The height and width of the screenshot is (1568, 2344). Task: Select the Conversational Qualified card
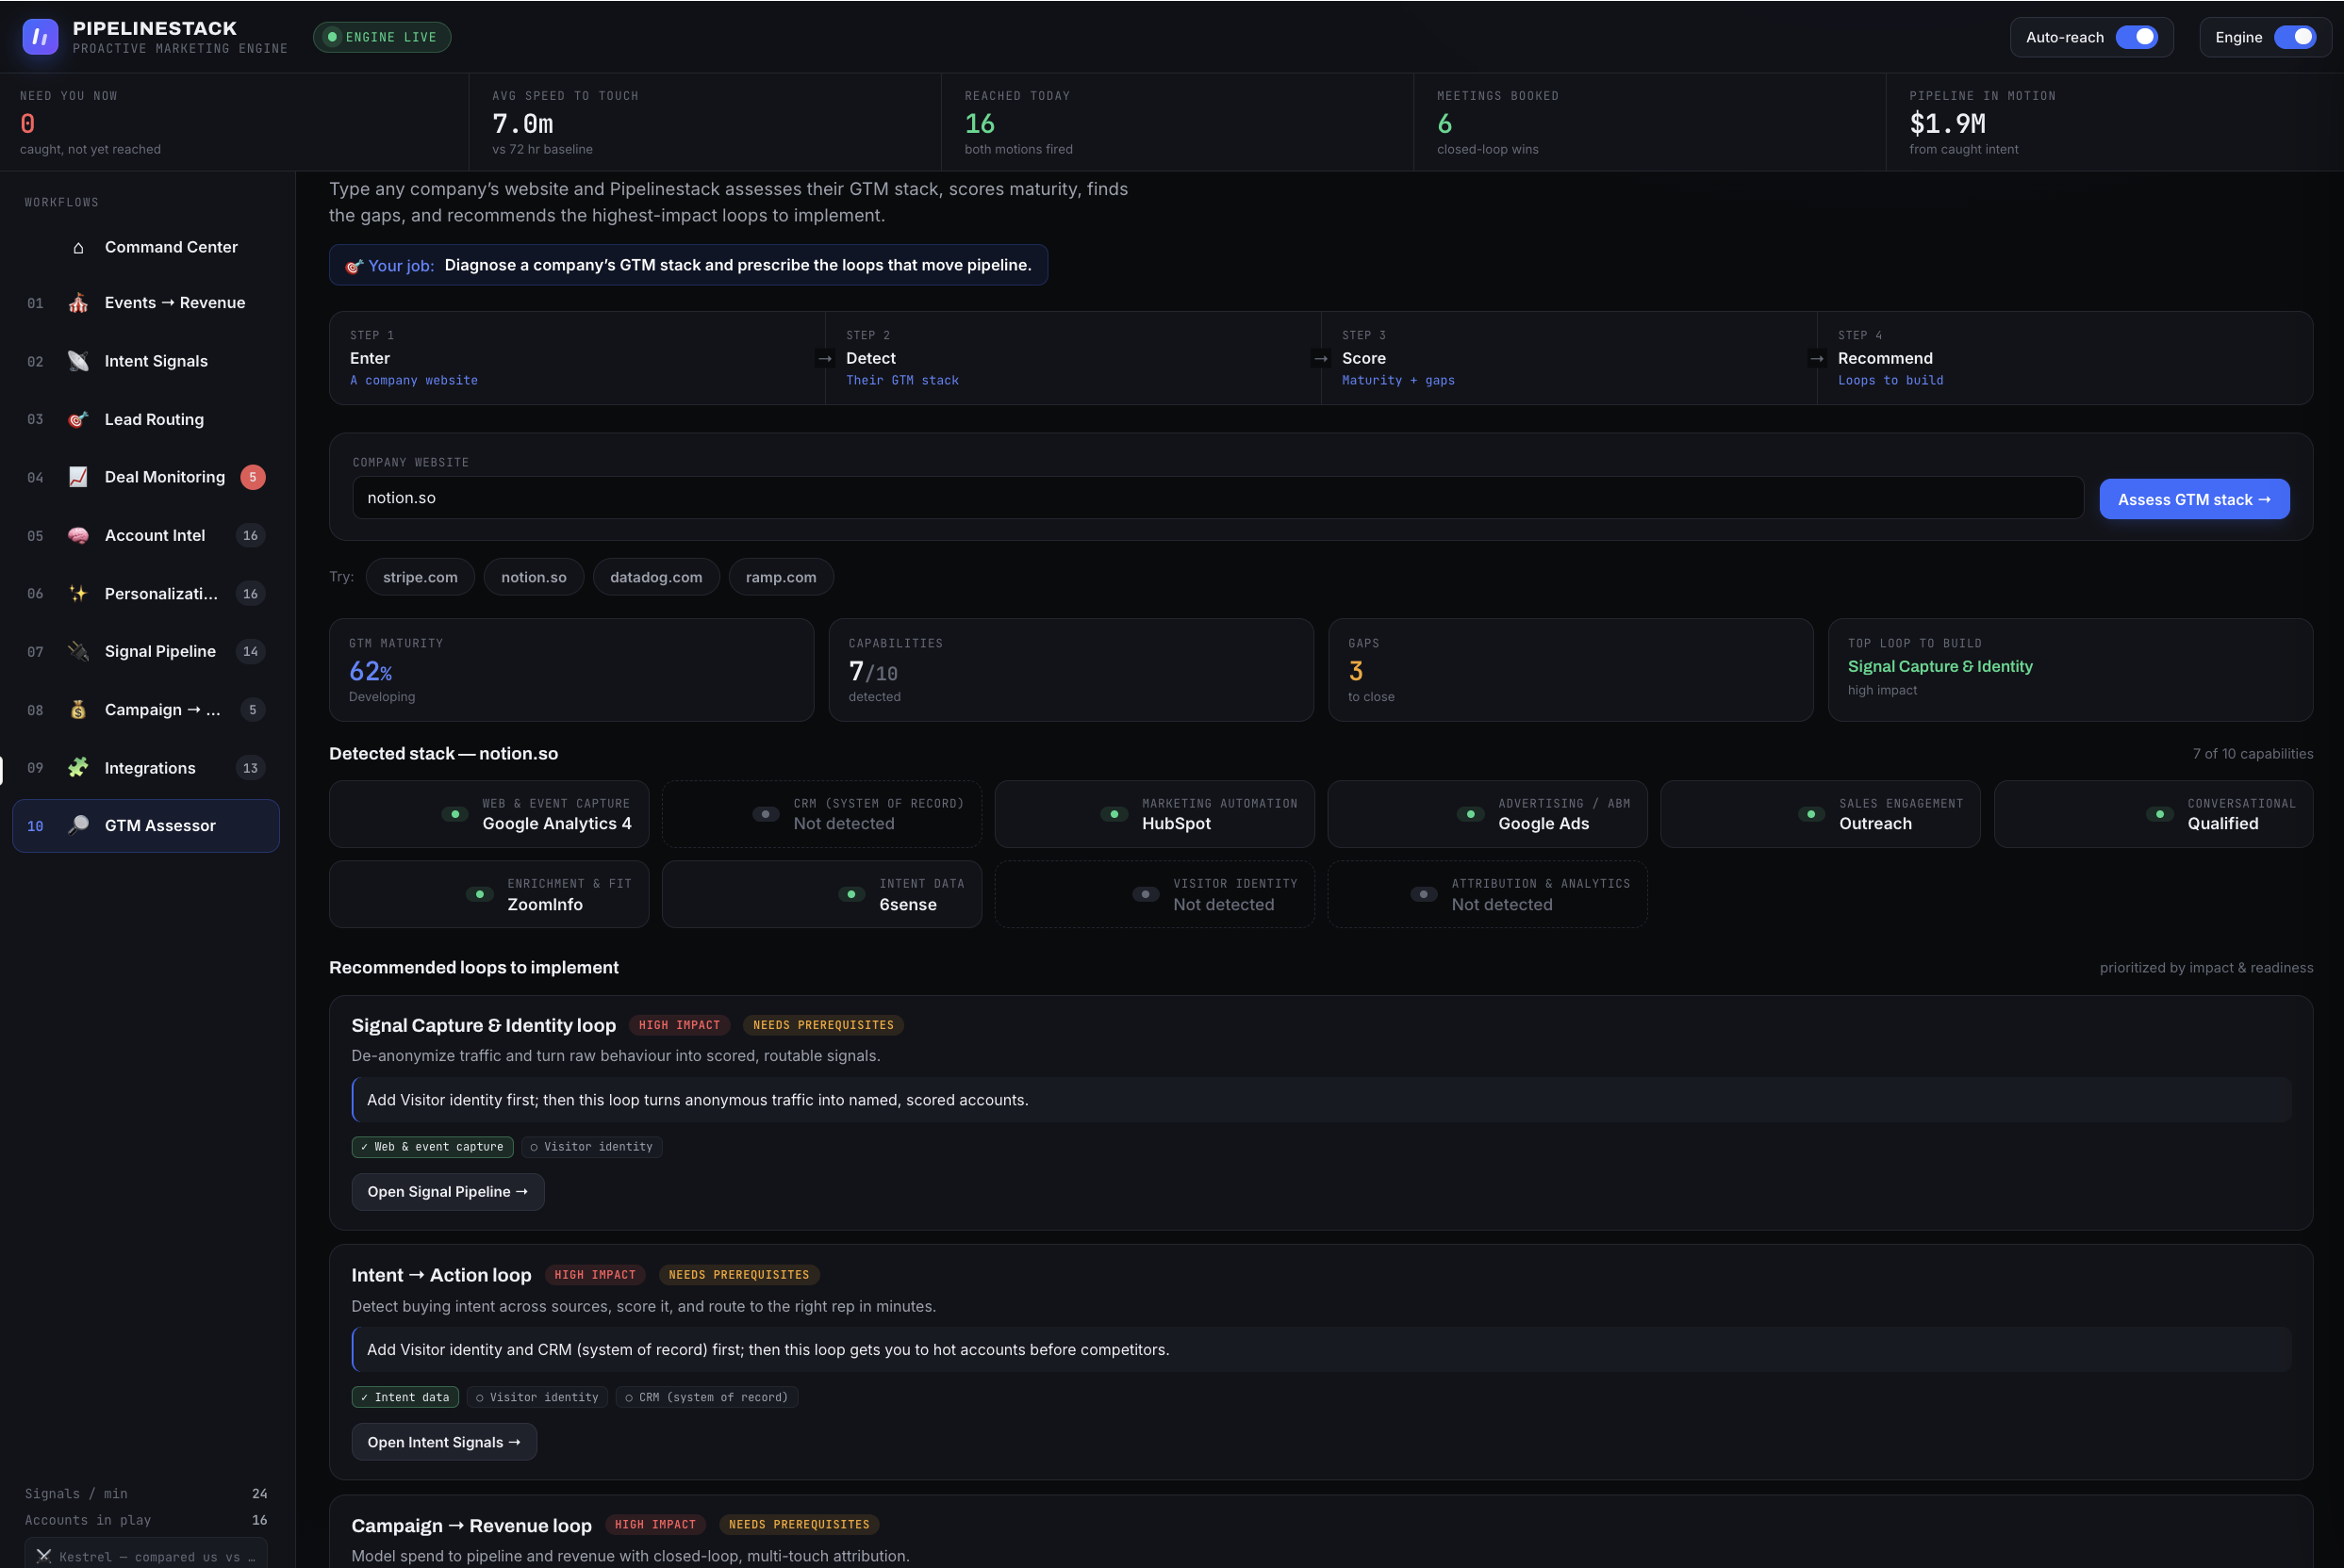[2154, 814]
